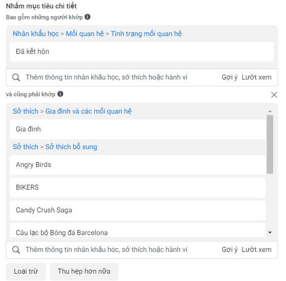Remove the 'và cũng phải khớp' section with X
This screenshot has width=286, height=281.
pyautogui.click(x=274, y=95)
